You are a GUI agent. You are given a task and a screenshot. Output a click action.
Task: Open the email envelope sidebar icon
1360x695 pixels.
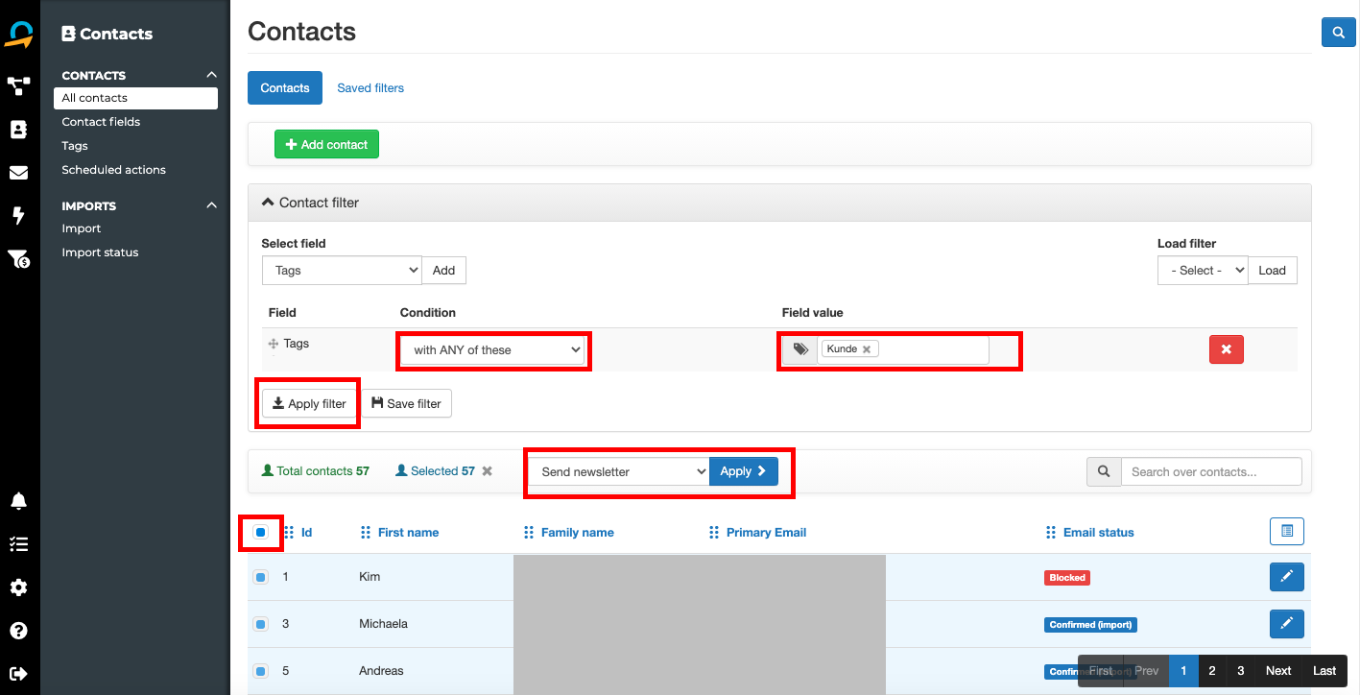tap(18, 173)
